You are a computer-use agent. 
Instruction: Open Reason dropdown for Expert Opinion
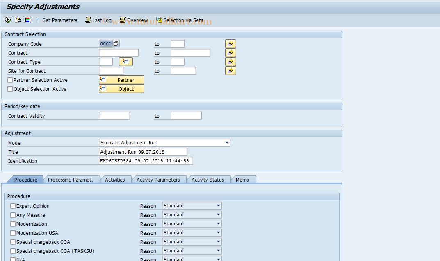click(218, 205)
